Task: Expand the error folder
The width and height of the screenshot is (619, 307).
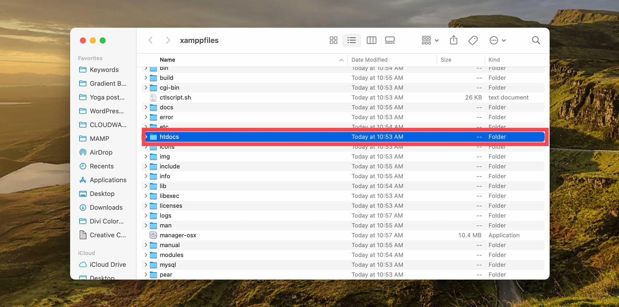Action: (146, 117)
